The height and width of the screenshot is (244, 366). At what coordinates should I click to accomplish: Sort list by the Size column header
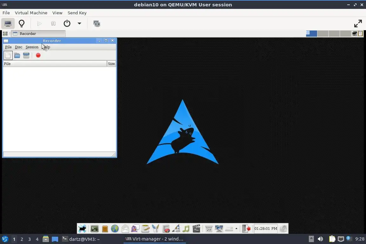click(x=111, y=64)
